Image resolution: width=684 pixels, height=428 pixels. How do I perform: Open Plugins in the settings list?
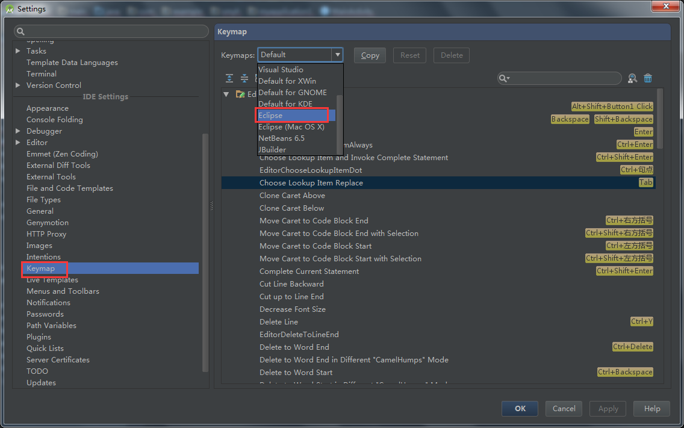click(x=39, y=337)
